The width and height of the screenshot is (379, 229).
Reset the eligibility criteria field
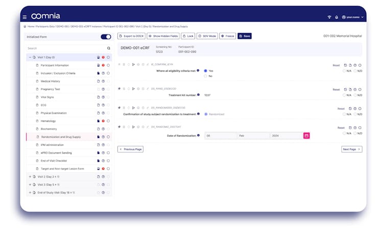pyautogui.click(x=336, y=65)
